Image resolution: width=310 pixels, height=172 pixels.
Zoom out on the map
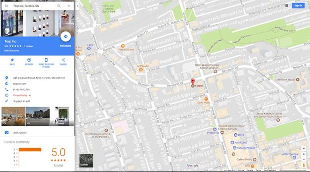pos(304,159)
